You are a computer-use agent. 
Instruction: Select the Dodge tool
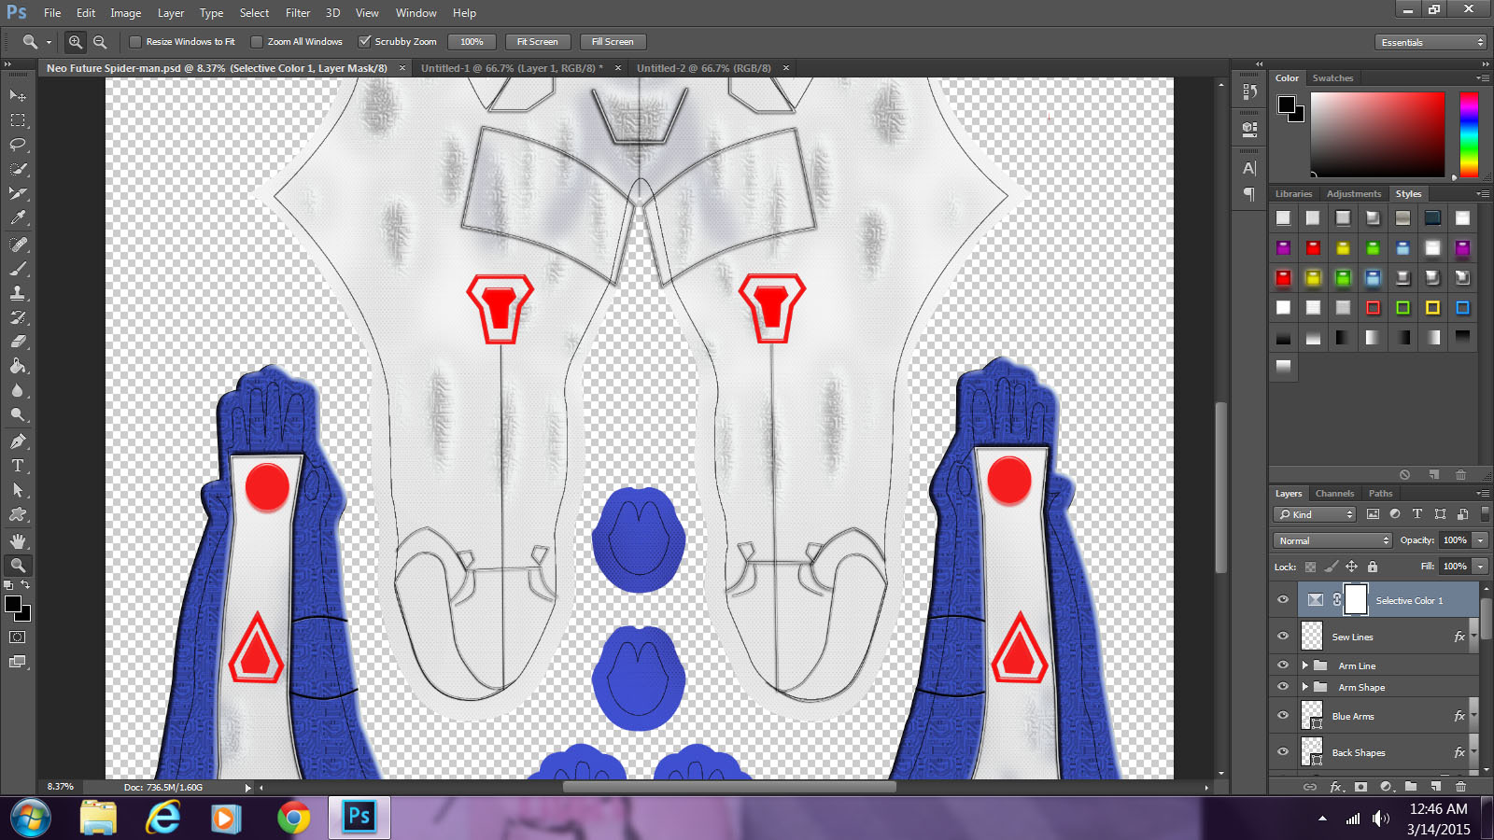[18, 414]
